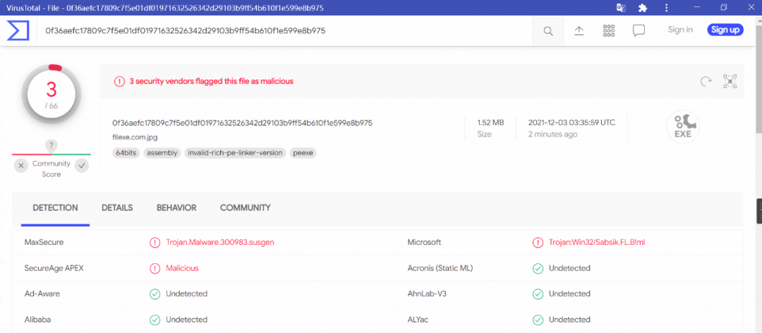Switch to the DETAILS tab

coord(117,208)
